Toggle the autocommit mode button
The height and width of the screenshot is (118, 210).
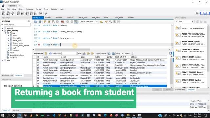point(76,22)
